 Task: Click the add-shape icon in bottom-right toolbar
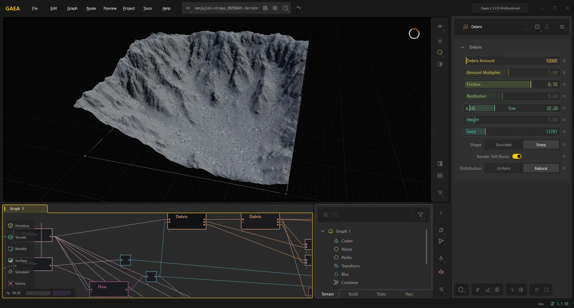(461, 290)
